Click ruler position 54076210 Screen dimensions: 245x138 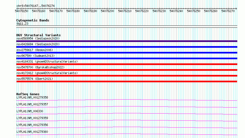[x=125, y=11]
